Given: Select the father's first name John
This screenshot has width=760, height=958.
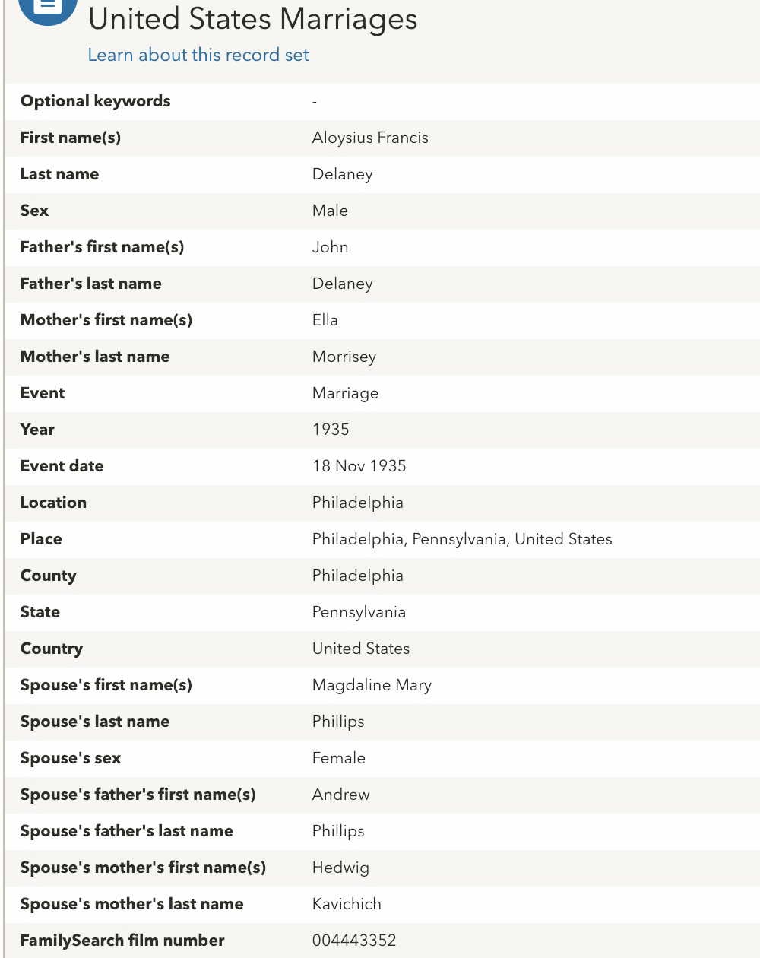Looking at the screenshot, I should click(330, 247).
